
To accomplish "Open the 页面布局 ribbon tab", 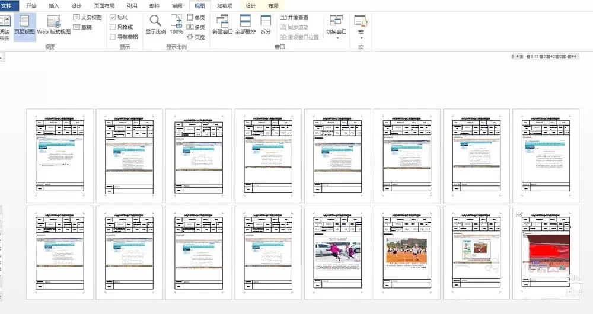I will click(x=104, y=6).
